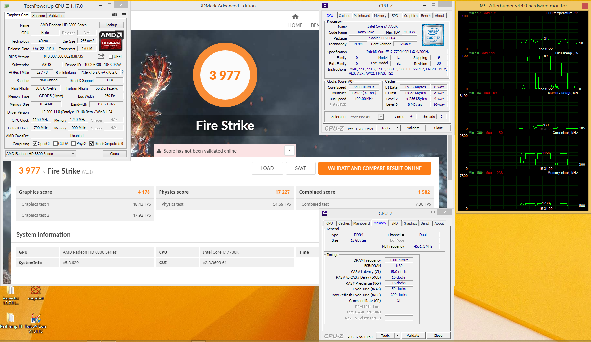591x342 pixels.
Task: Open the Processor #1 selection dropdown
Action: coord(366,117)
